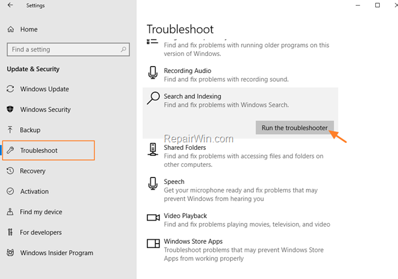Minimize the Settings window
The width and height of the screenshot is (398, 279).
pos(358,5)
